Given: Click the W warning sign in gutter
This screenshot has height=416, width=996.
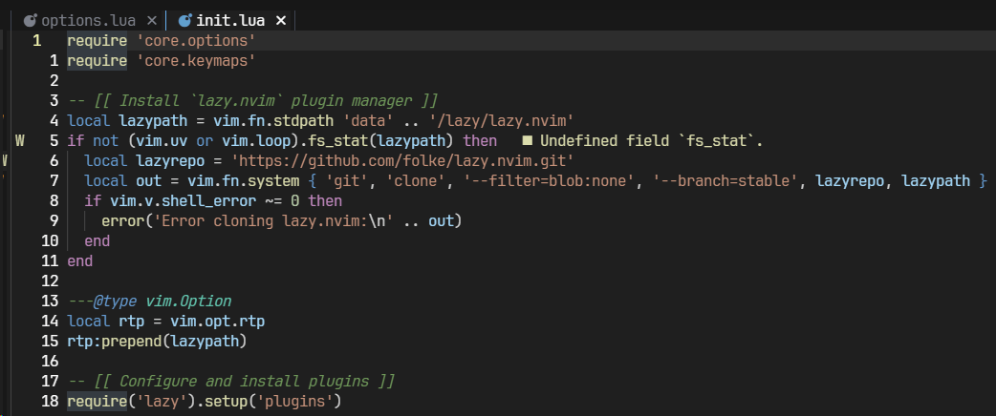Looking at the screenshot, I should pyautogui.click(x=20, y=141).
